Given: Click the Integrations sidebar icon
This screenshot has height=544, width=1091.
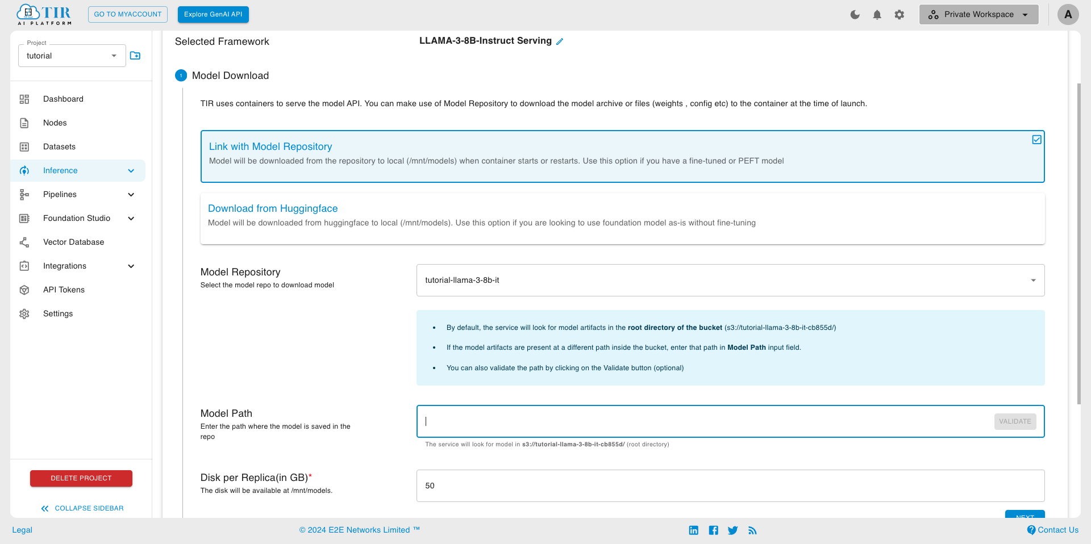Looking at the screenshot, I should 24,266.
